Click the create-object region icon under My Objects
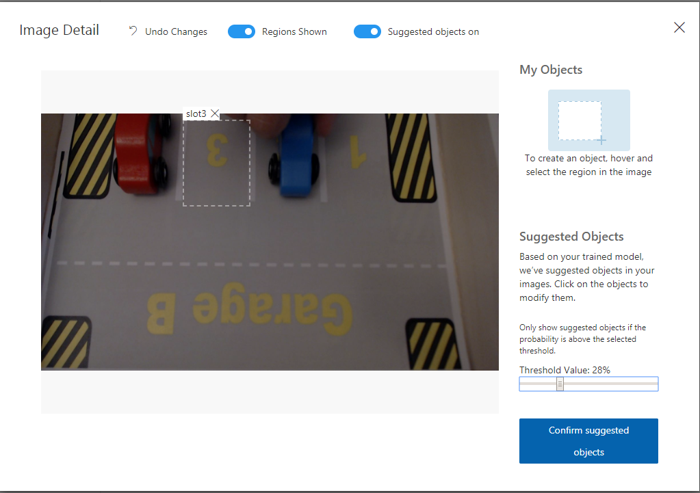The width and height of the screenshot is (700, 493). pyautogui.click(x=589, y=120)
